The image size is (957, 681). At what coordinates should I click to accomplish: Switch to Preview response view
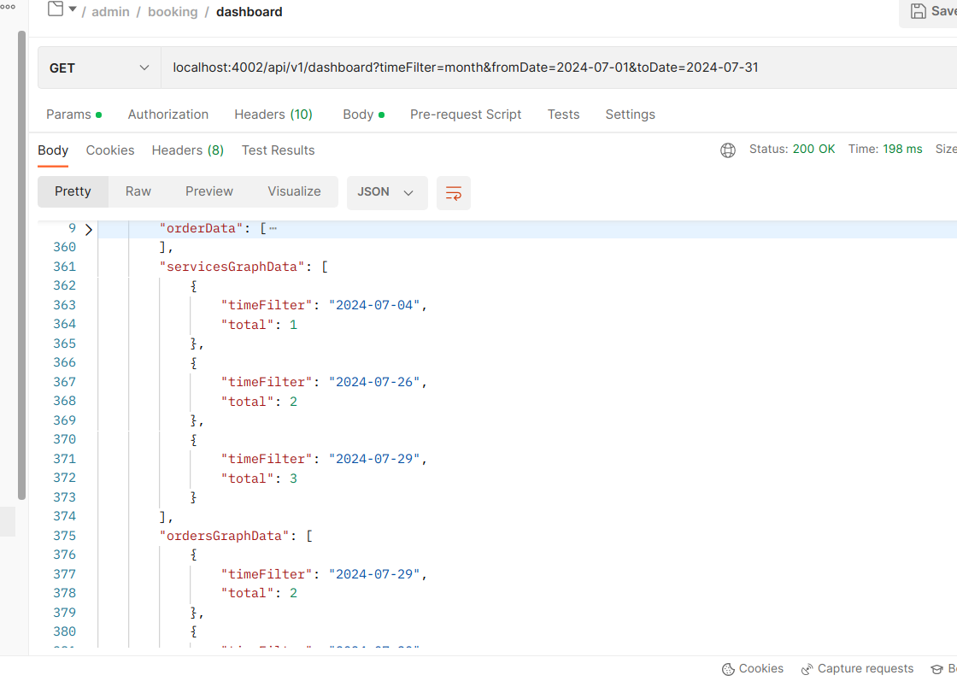tap(209, 191)
